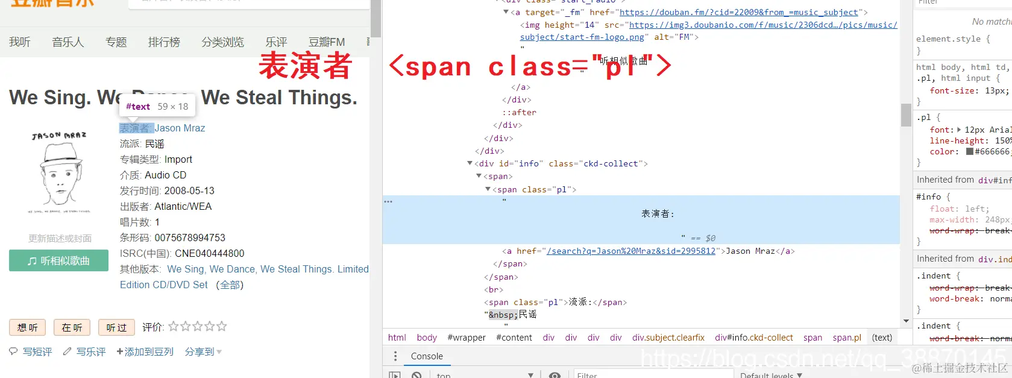Screen dimensions: 1012x378
Task: Rate the album five stars
Action: [x=222, y=326]
